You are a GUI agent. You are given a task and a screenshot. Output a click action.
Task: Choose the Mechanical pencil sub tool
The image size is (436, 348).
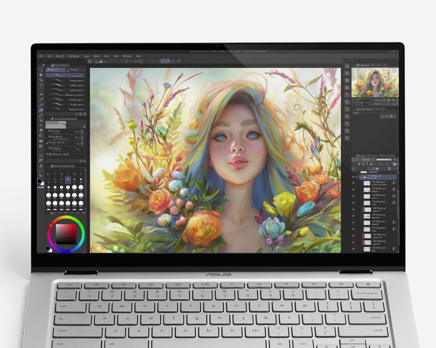point(65,95)
